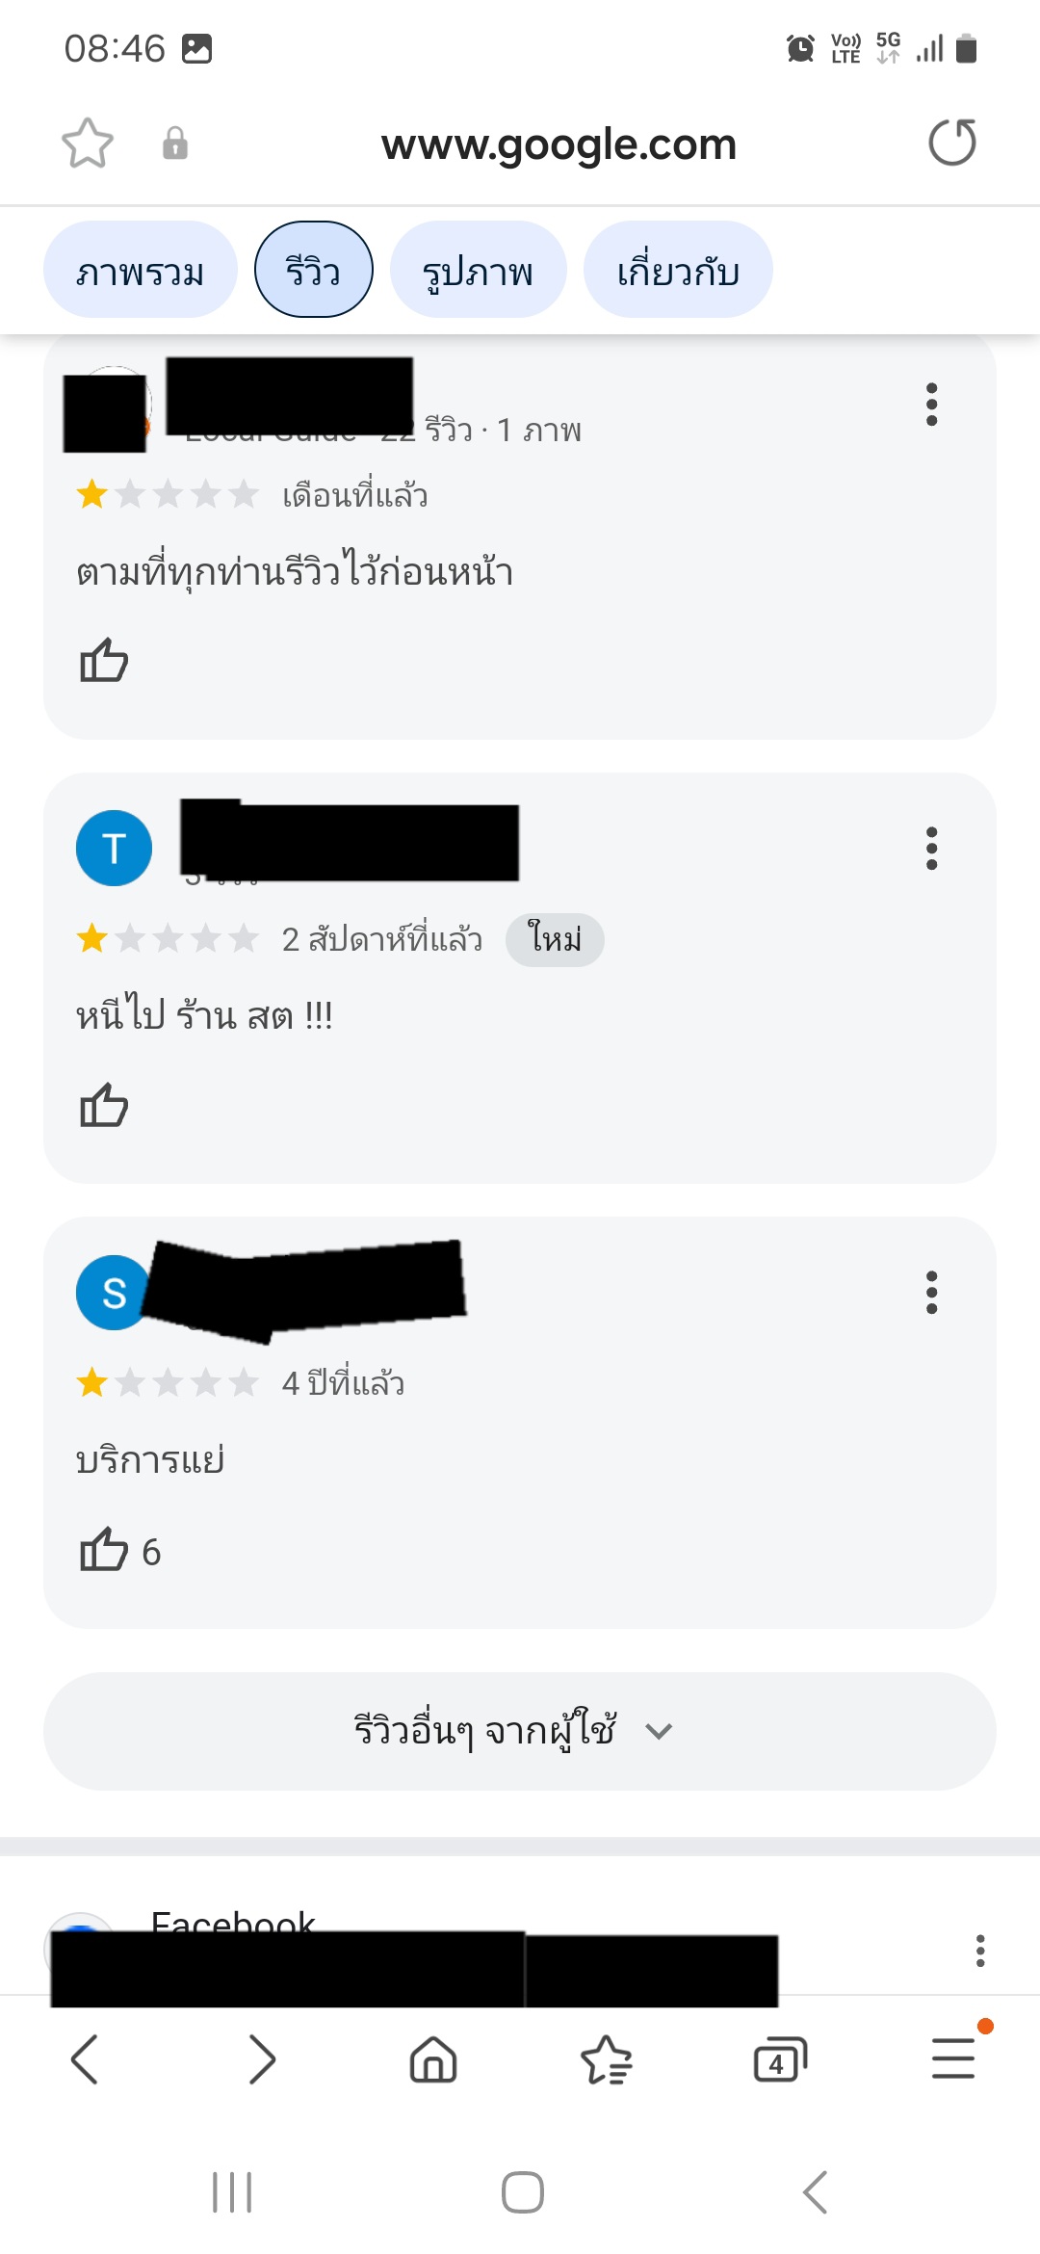Image resolution: width=1040 pixels, height=2254 pixels.
Task: Open the three-dot menu of the first review
Action: click(x=931, y=405)
